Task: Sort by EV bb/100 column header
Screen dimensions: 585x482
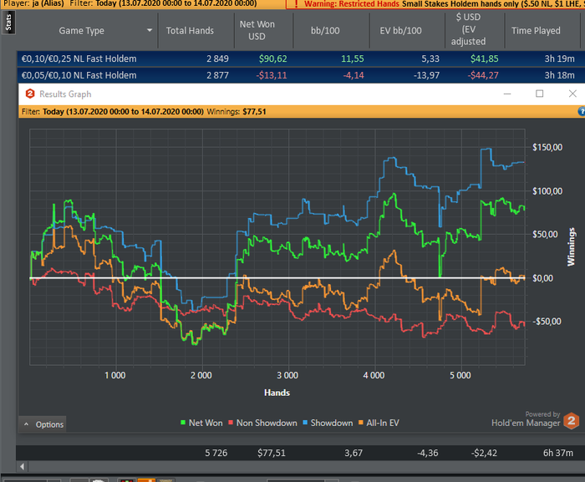Action: tap(400, 31)
